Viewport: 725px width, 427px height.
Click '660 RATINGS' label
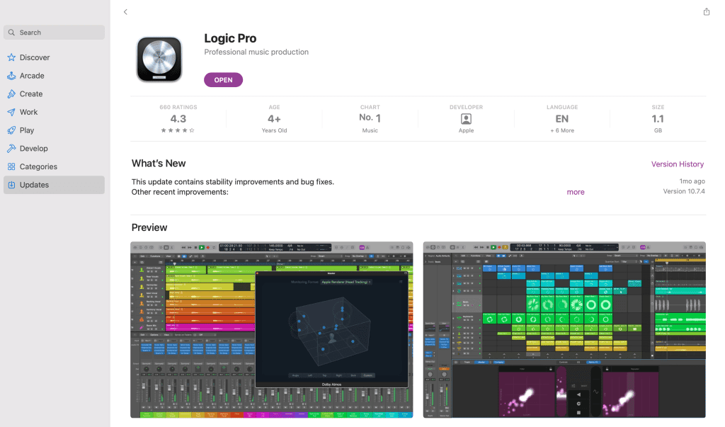178,107
